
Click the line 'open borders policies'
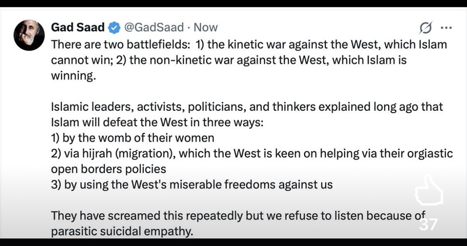click(x=109, y=169)
